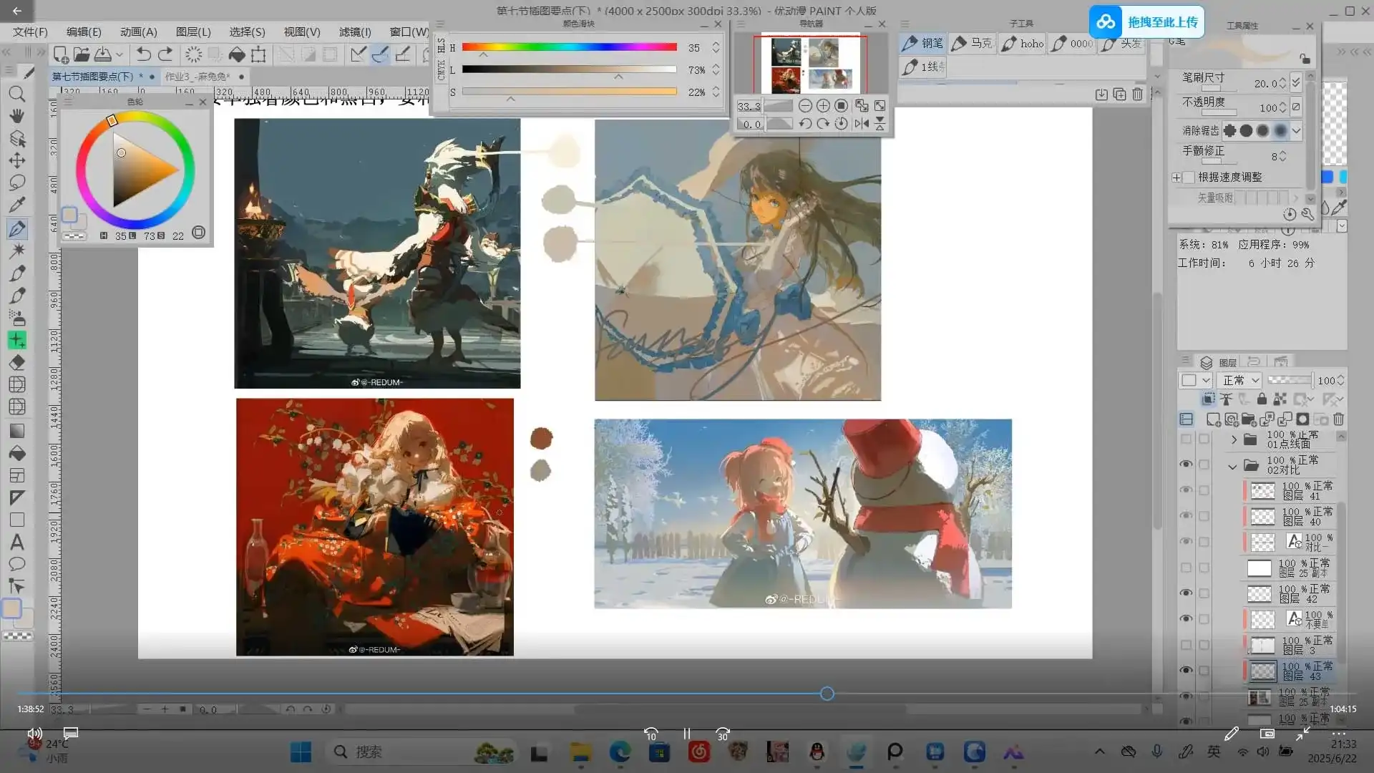Enable the 根据速度调整 checkbox
Viewport: 1374px width, 773px height.
[1189, 177]
